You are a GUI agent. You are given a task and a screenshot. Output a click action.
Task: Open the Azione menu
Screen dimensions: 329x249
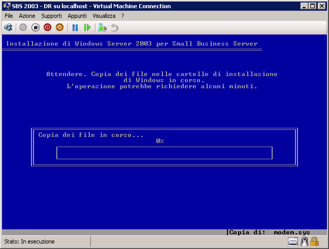(27, 16)
